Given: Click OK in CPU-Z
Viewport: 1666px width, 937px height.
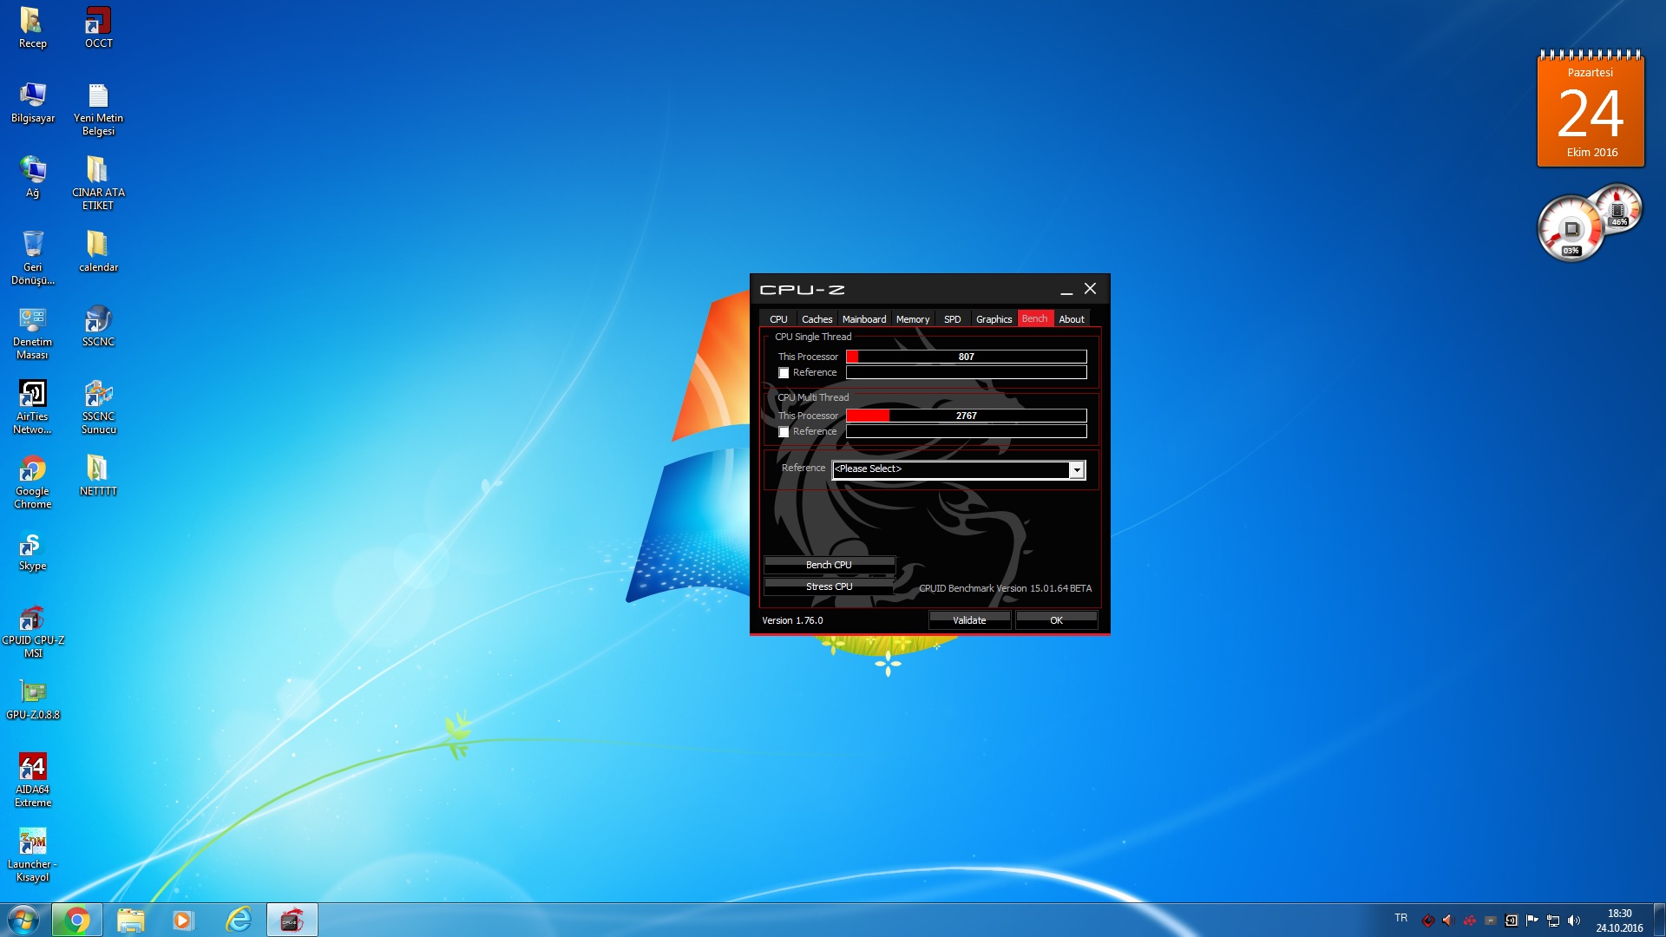Looking at the screenshot, I should coord(1056,620).
